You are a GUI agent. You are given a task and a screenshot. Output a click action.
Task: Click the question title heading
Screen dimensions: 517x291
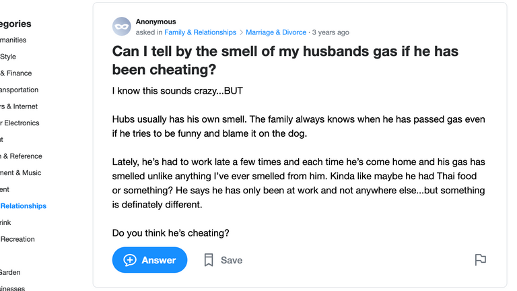pyautogui.click(x=285, y=61)
